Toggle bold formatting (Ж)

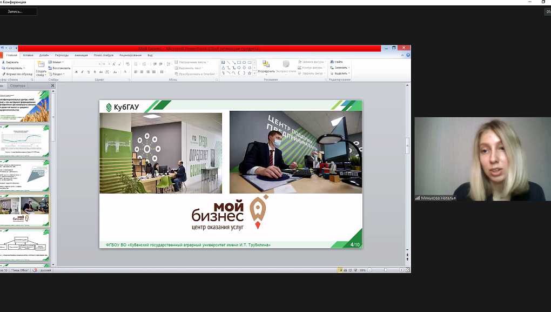point(76,72)
